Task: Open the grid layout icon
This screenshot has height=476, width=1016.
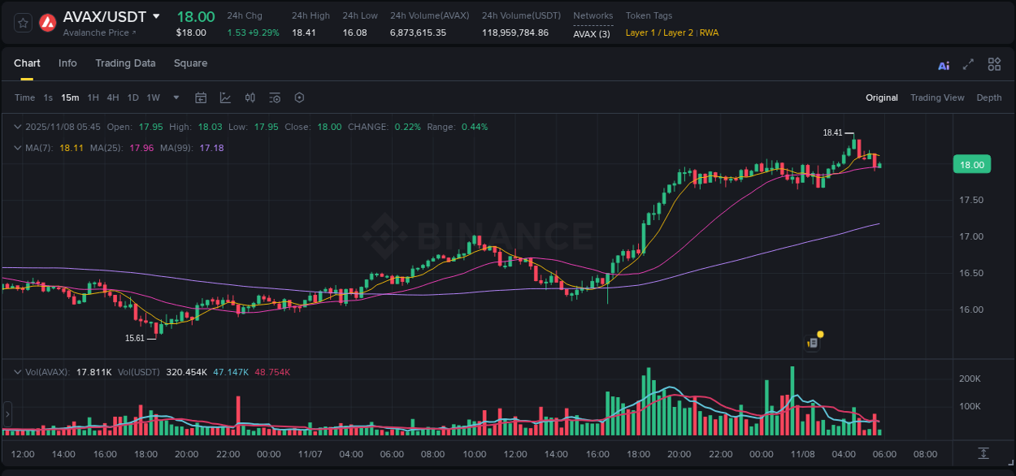Action: point(994,63)
